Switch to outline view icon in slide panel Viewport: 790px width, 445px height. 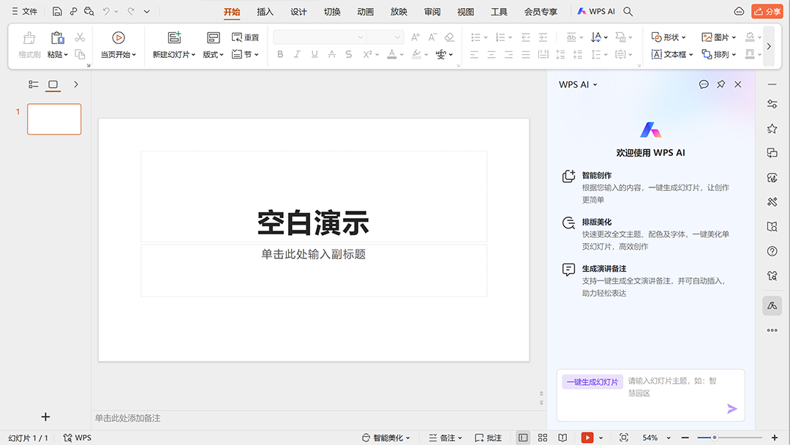(34, 84)
